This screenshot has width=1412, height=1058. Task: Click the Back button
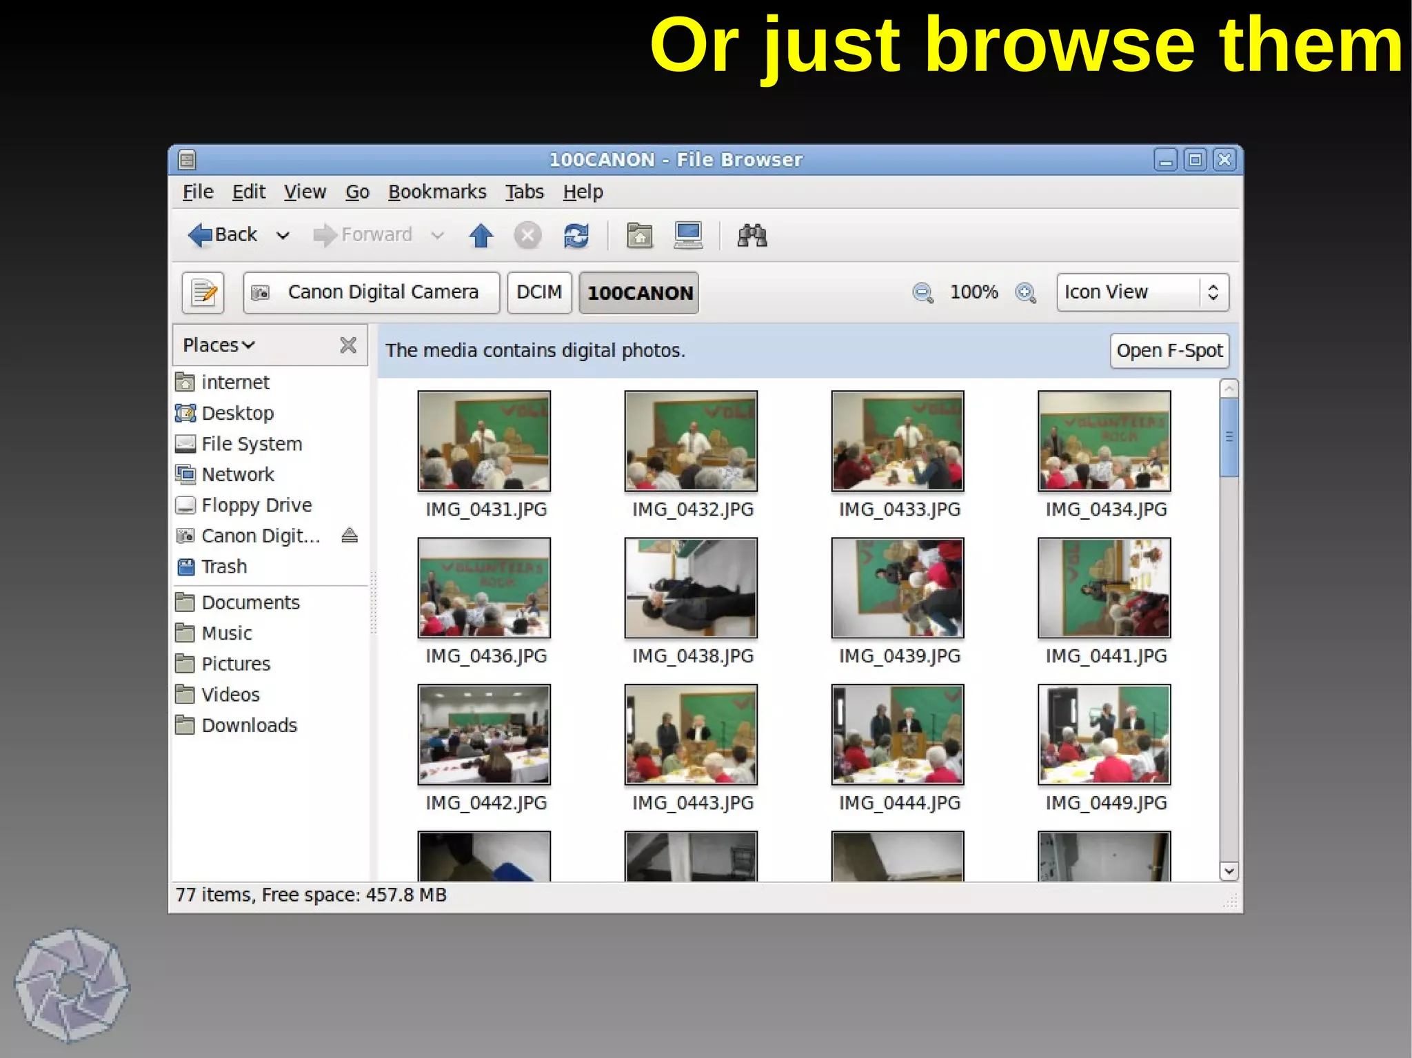223,236
